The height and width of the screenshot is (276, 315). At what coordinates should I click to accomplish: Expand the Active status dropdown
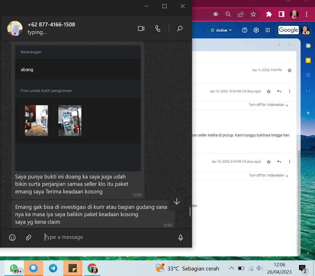(222, 30)
